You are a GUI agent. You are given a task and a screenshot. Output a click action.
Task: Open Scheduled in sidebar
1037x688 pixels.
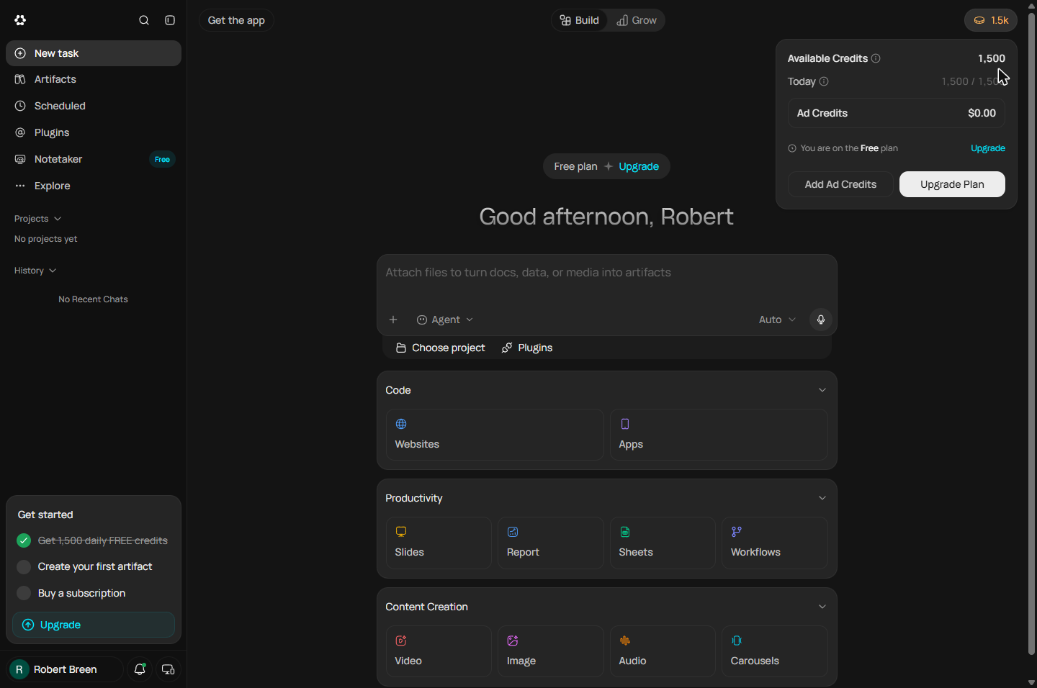coord(94,106)
